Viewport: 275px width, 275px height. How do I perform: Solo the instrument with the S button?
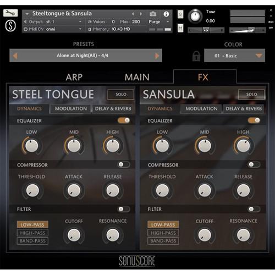(x=180, y=14)
